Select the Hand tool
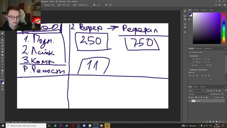The width and height of the screenshot is (227, 128). coord(2,70)
